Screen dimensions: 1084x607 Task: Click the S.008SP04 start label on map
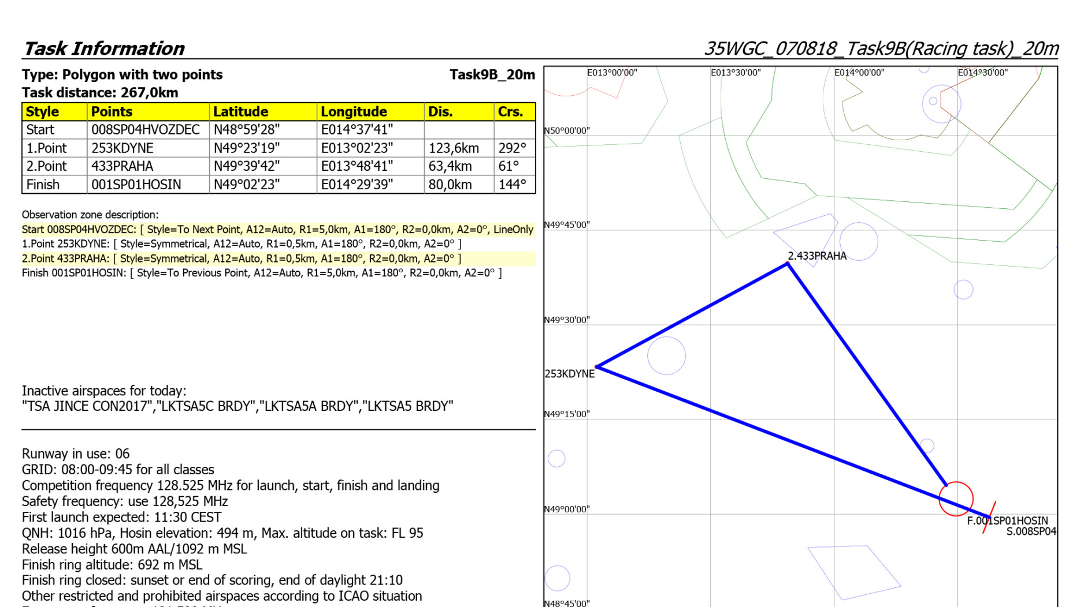tap(1030, 531)
